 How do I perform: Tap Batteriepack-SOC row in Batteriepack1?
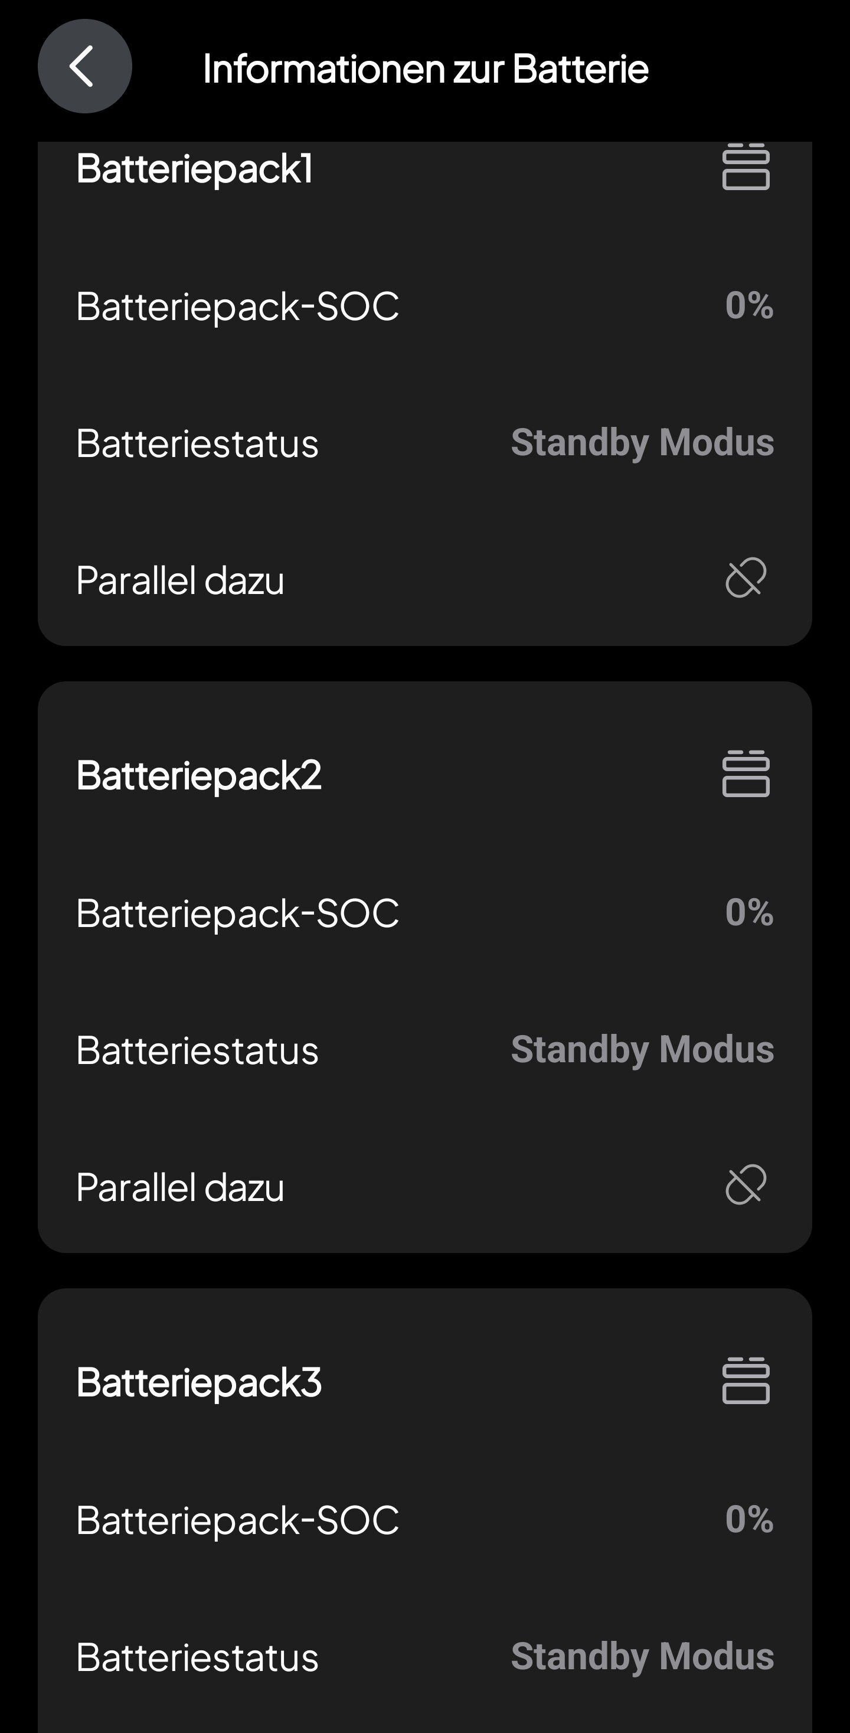pyautogui.click(x=237, y=307)
